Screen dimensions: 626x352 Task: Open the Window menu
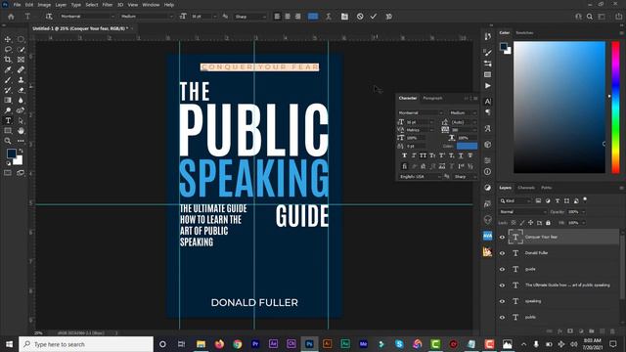[x=151, y=5]
